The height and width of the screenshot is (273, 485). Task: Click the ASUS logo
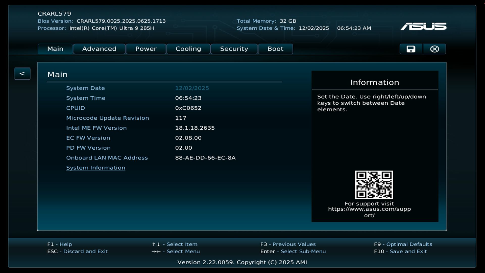click(x=423, y=26)
